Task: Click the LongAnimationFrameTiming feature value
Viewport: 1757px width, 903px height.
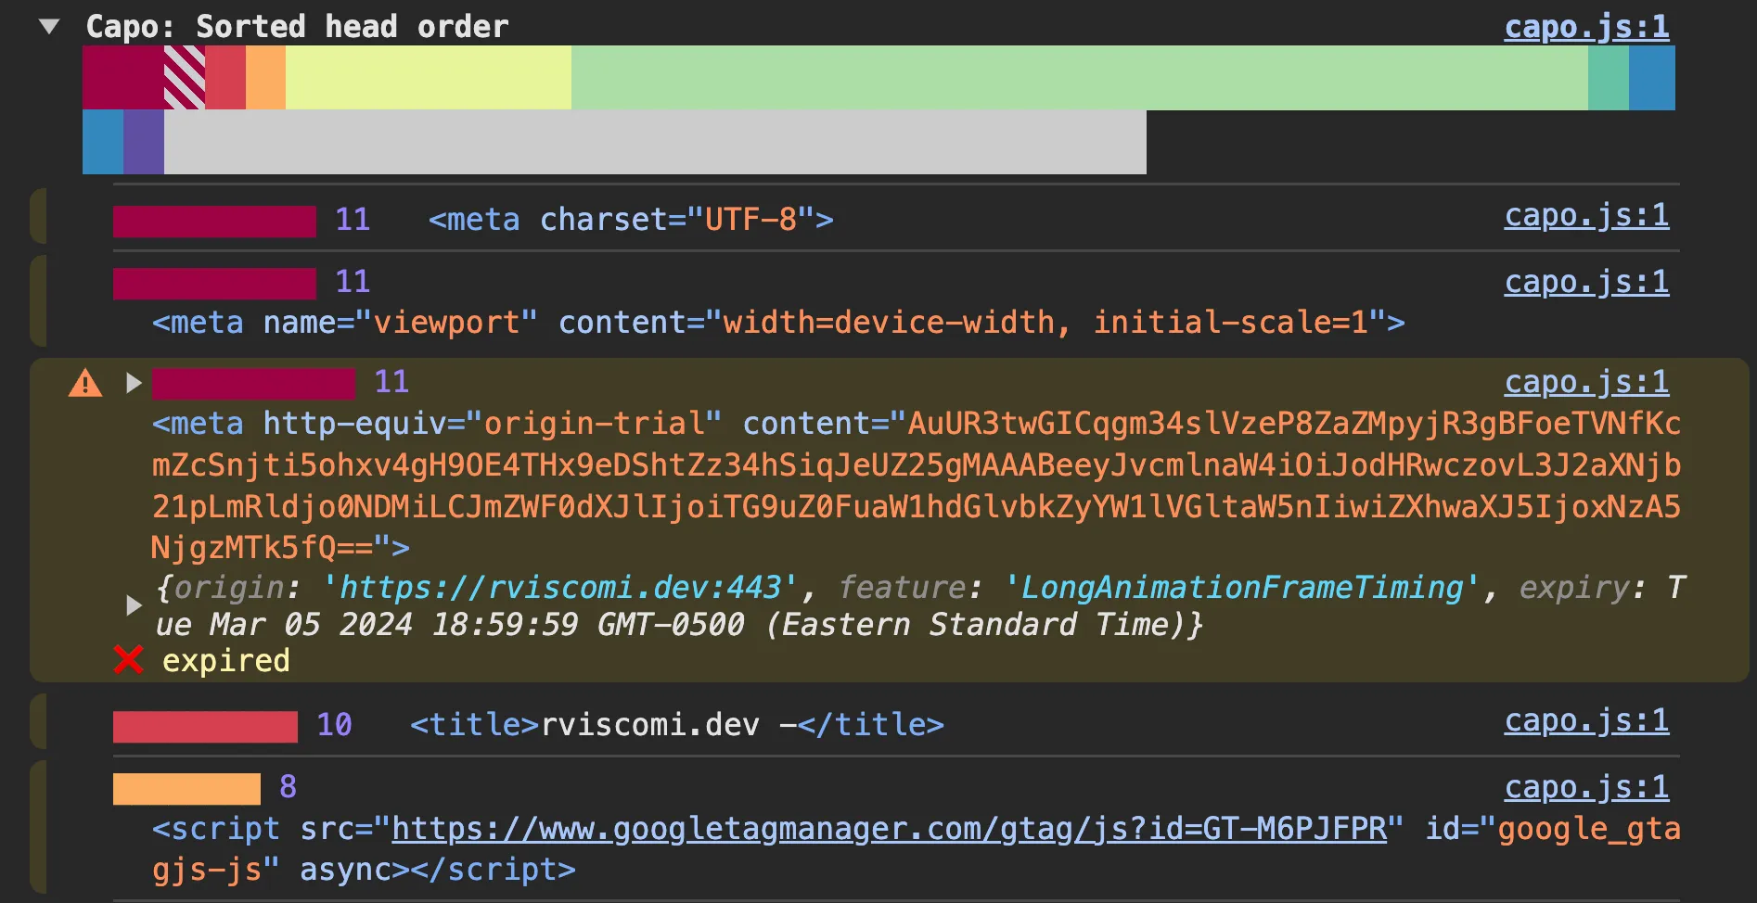Action: click(x=1238, y=587)
